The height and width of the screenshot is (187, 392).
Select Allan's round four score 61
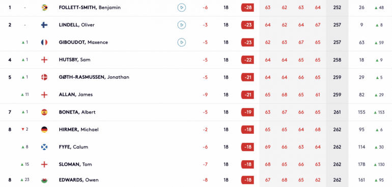click(x=318, y=95)
